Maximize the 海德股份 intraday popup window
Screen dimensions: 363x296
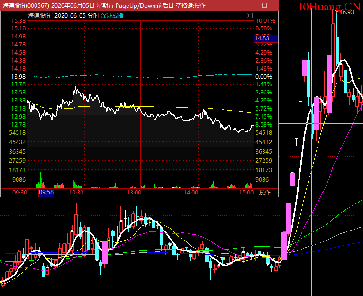coord(264,6)
